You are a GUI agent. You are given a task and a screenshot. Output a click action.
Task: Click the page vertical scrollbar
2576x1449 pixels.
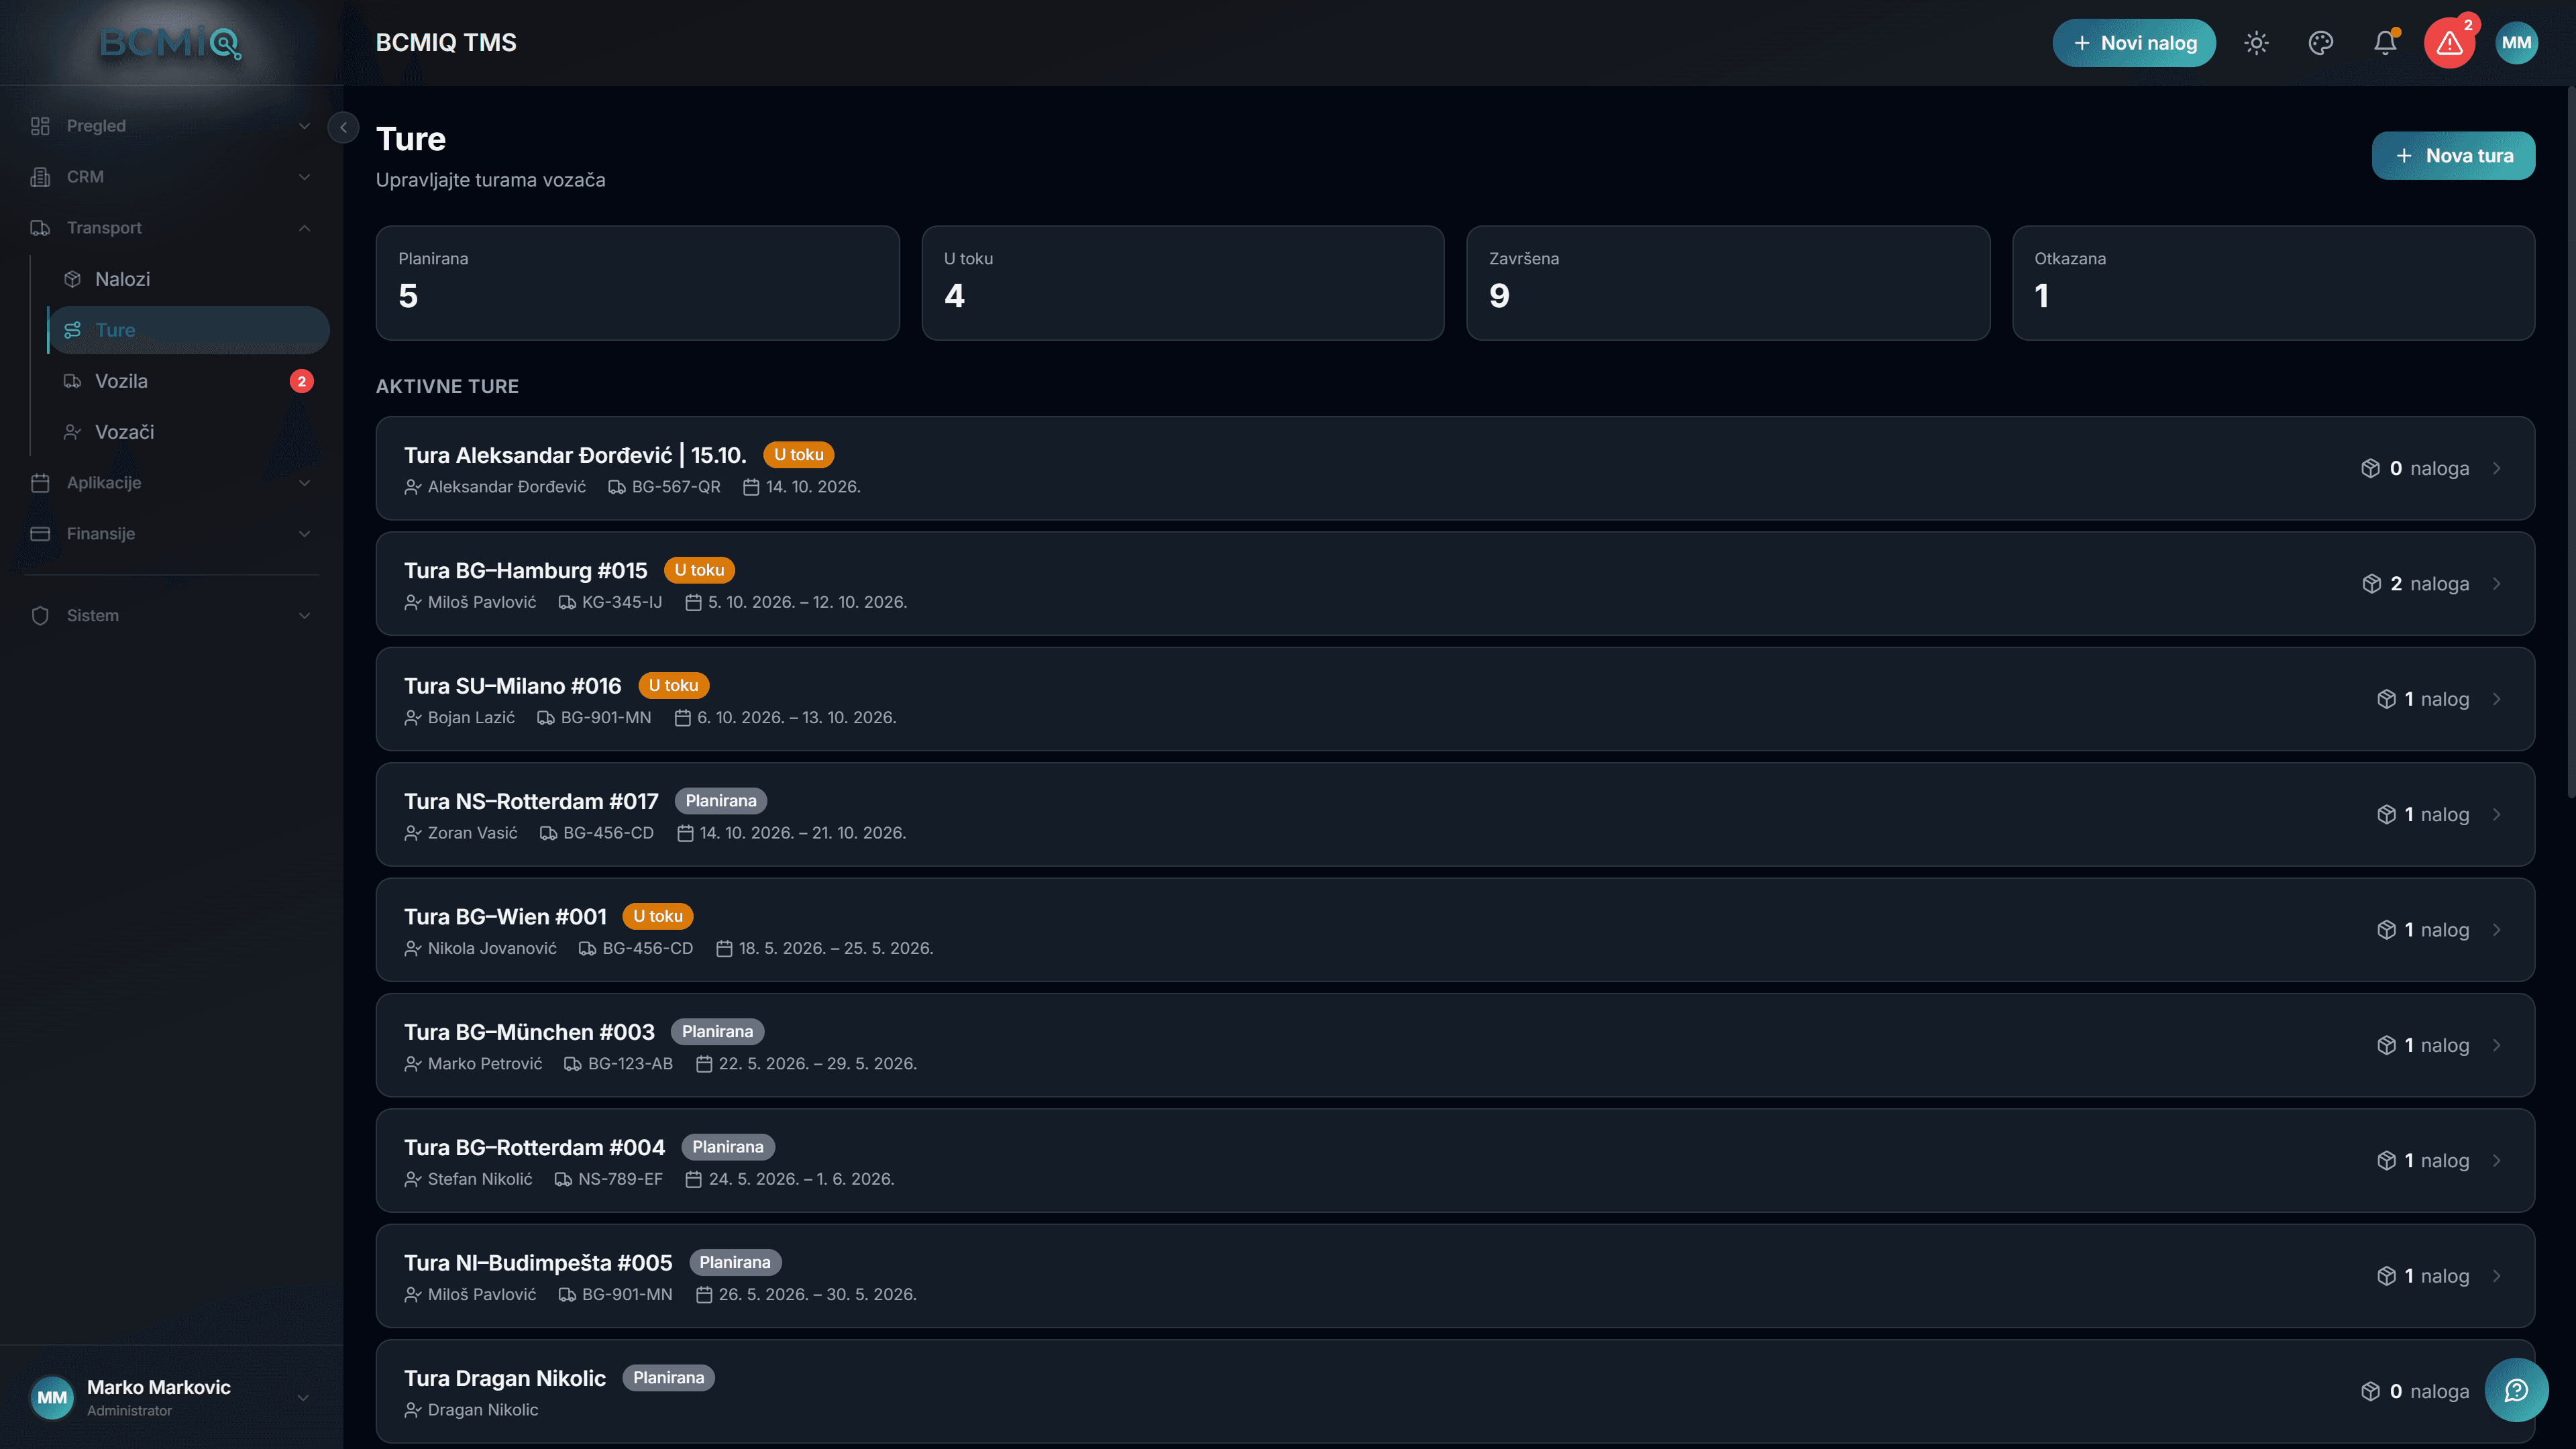click(x=2571, y=442)
